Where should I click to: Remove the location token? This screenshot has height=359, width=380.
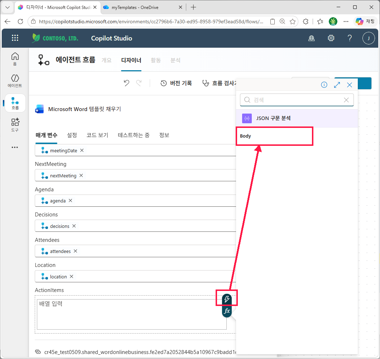[72, 276]
